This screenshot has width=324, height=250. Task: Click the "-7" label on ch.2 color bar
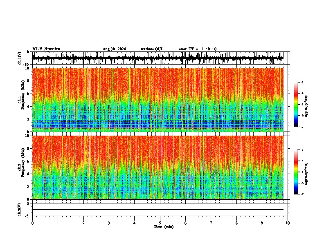pyautogui.click(x=301, y=194)
